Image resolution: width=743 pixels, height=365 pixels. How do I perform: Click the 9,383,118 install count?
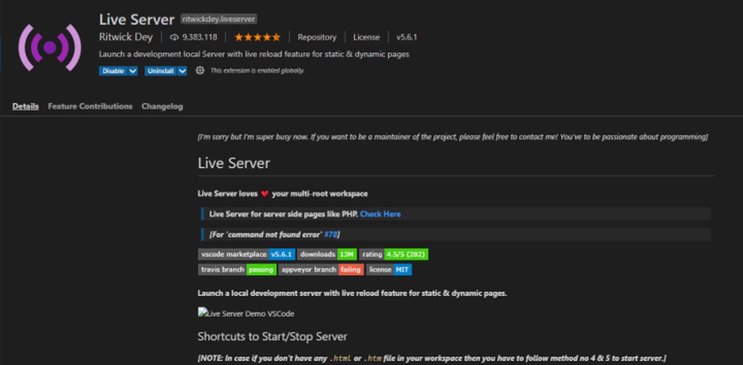pos(200,37)
